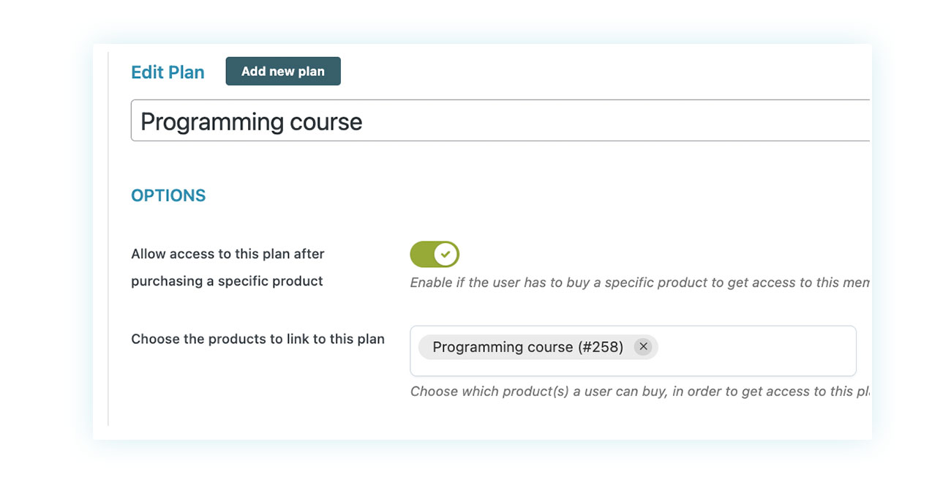
Task: Click the green track of the product toggle
Action: [422, 255]
